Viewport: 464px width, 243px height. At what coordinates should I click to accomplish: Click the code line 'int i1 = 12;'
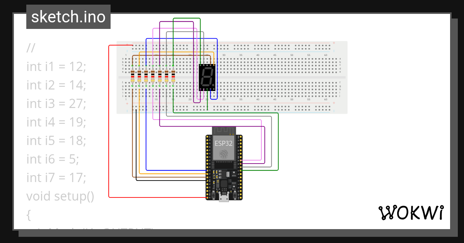[56, 67]
